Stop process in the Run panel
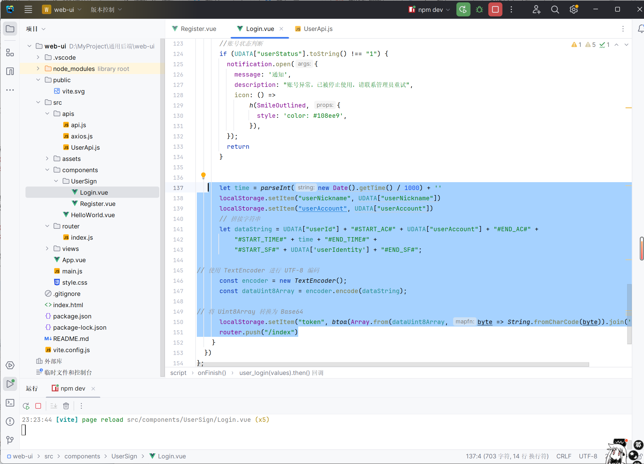This screenshot has height=464, width=644. 38,406
